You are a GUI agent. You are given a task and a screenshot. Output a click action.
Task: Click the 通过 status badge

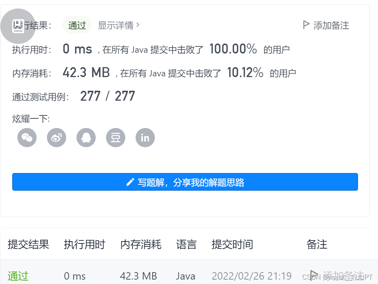[77, 25]
